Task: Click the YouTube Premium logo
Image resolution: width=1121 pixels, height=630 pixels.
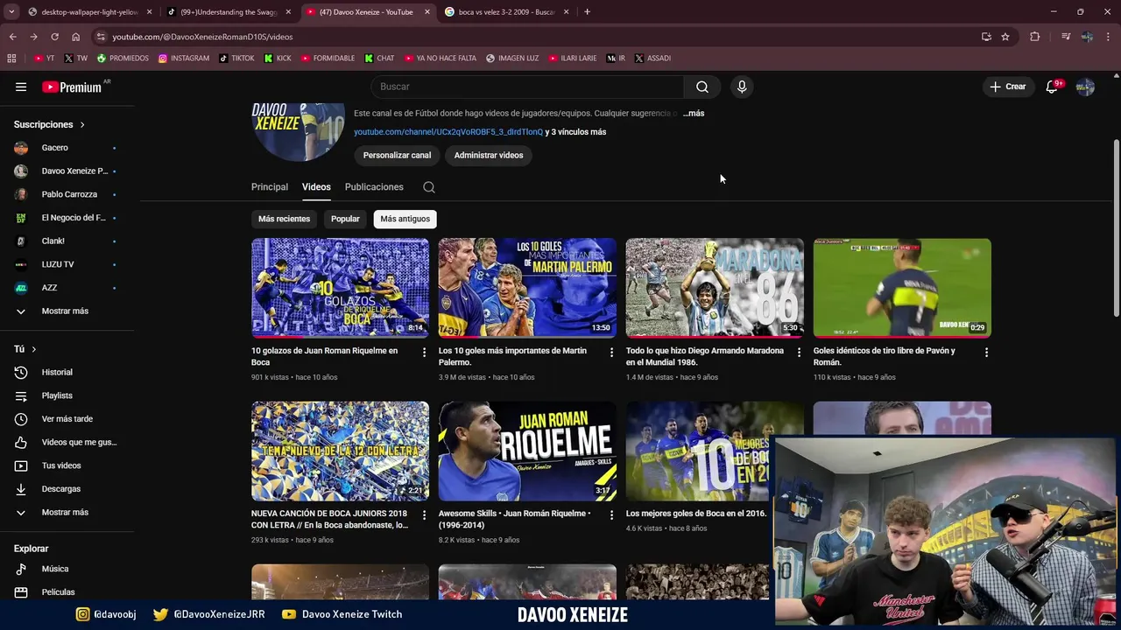Action: point(72,87)
